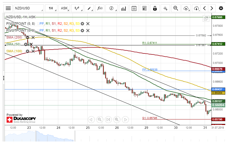Click the Dukascopy logo link
228x147 pixels.
coord(21,119)
